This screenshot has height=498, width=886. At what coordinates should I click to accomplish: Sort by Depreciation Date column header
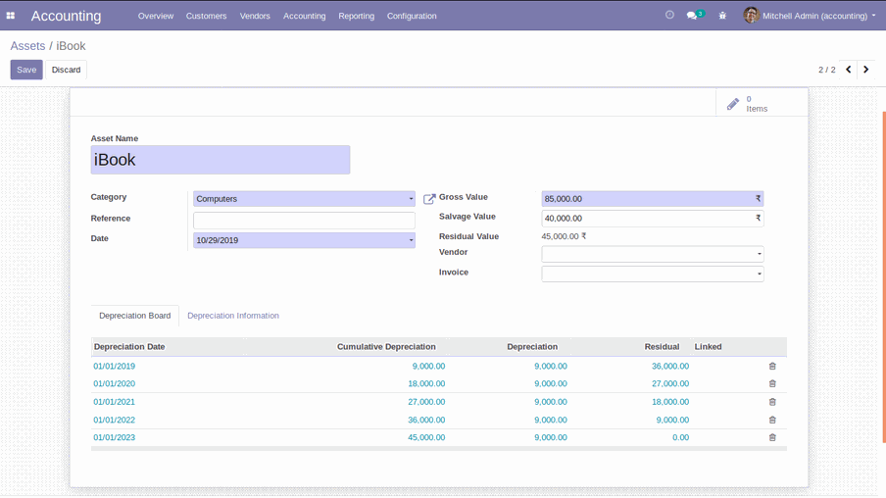click(129, 346)
